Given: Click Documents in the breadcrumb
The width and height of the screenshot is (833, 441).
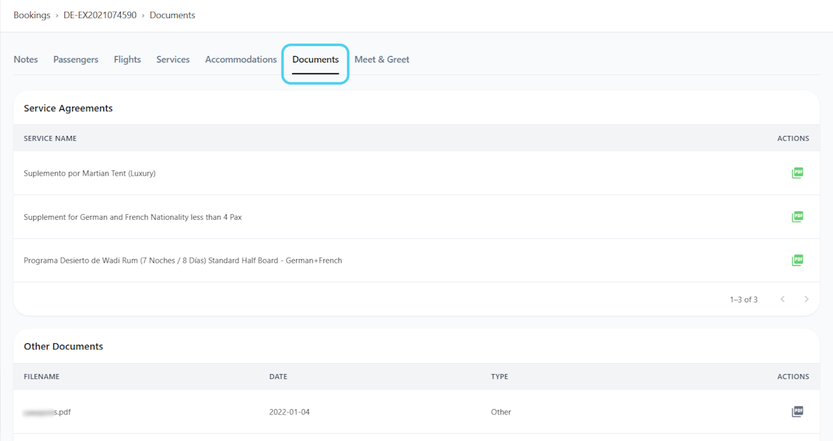Looking at the screenshot, I should pos(172,15).
